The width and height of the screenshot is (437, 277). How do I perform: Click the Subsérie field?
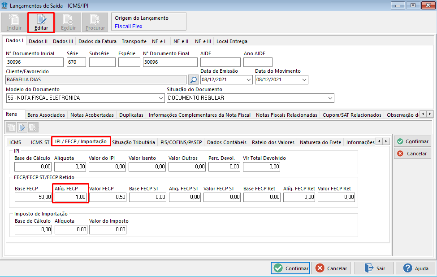[x=102, y=62]
